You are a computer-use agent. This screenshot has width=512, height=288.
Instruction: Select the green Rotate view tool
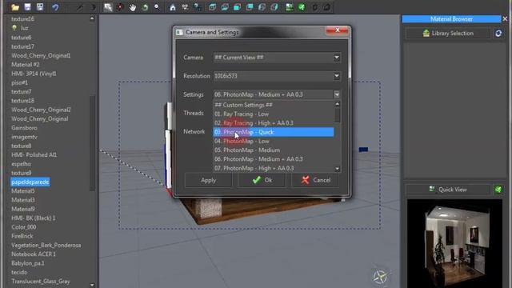[145, 7]
